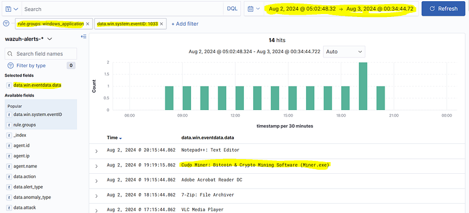Expand the Adobe Acrobat Reader DC row
The height and width of the screenshot is (213, 469).
(96, 181)
